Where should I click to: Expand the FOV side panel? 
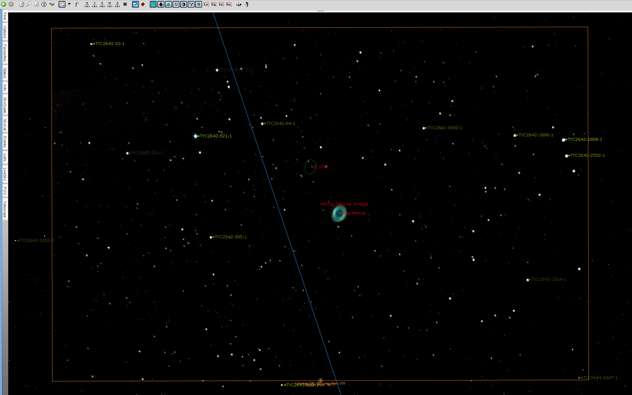[x=5, y=191]
